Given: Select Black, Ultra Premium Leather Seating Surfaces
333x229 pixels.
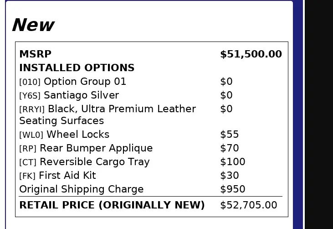Looking at the screenshot, I should [108, 114].
